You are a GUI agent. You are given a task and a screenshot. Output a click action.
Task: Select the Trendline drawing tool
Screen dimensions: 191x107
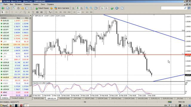21,12
